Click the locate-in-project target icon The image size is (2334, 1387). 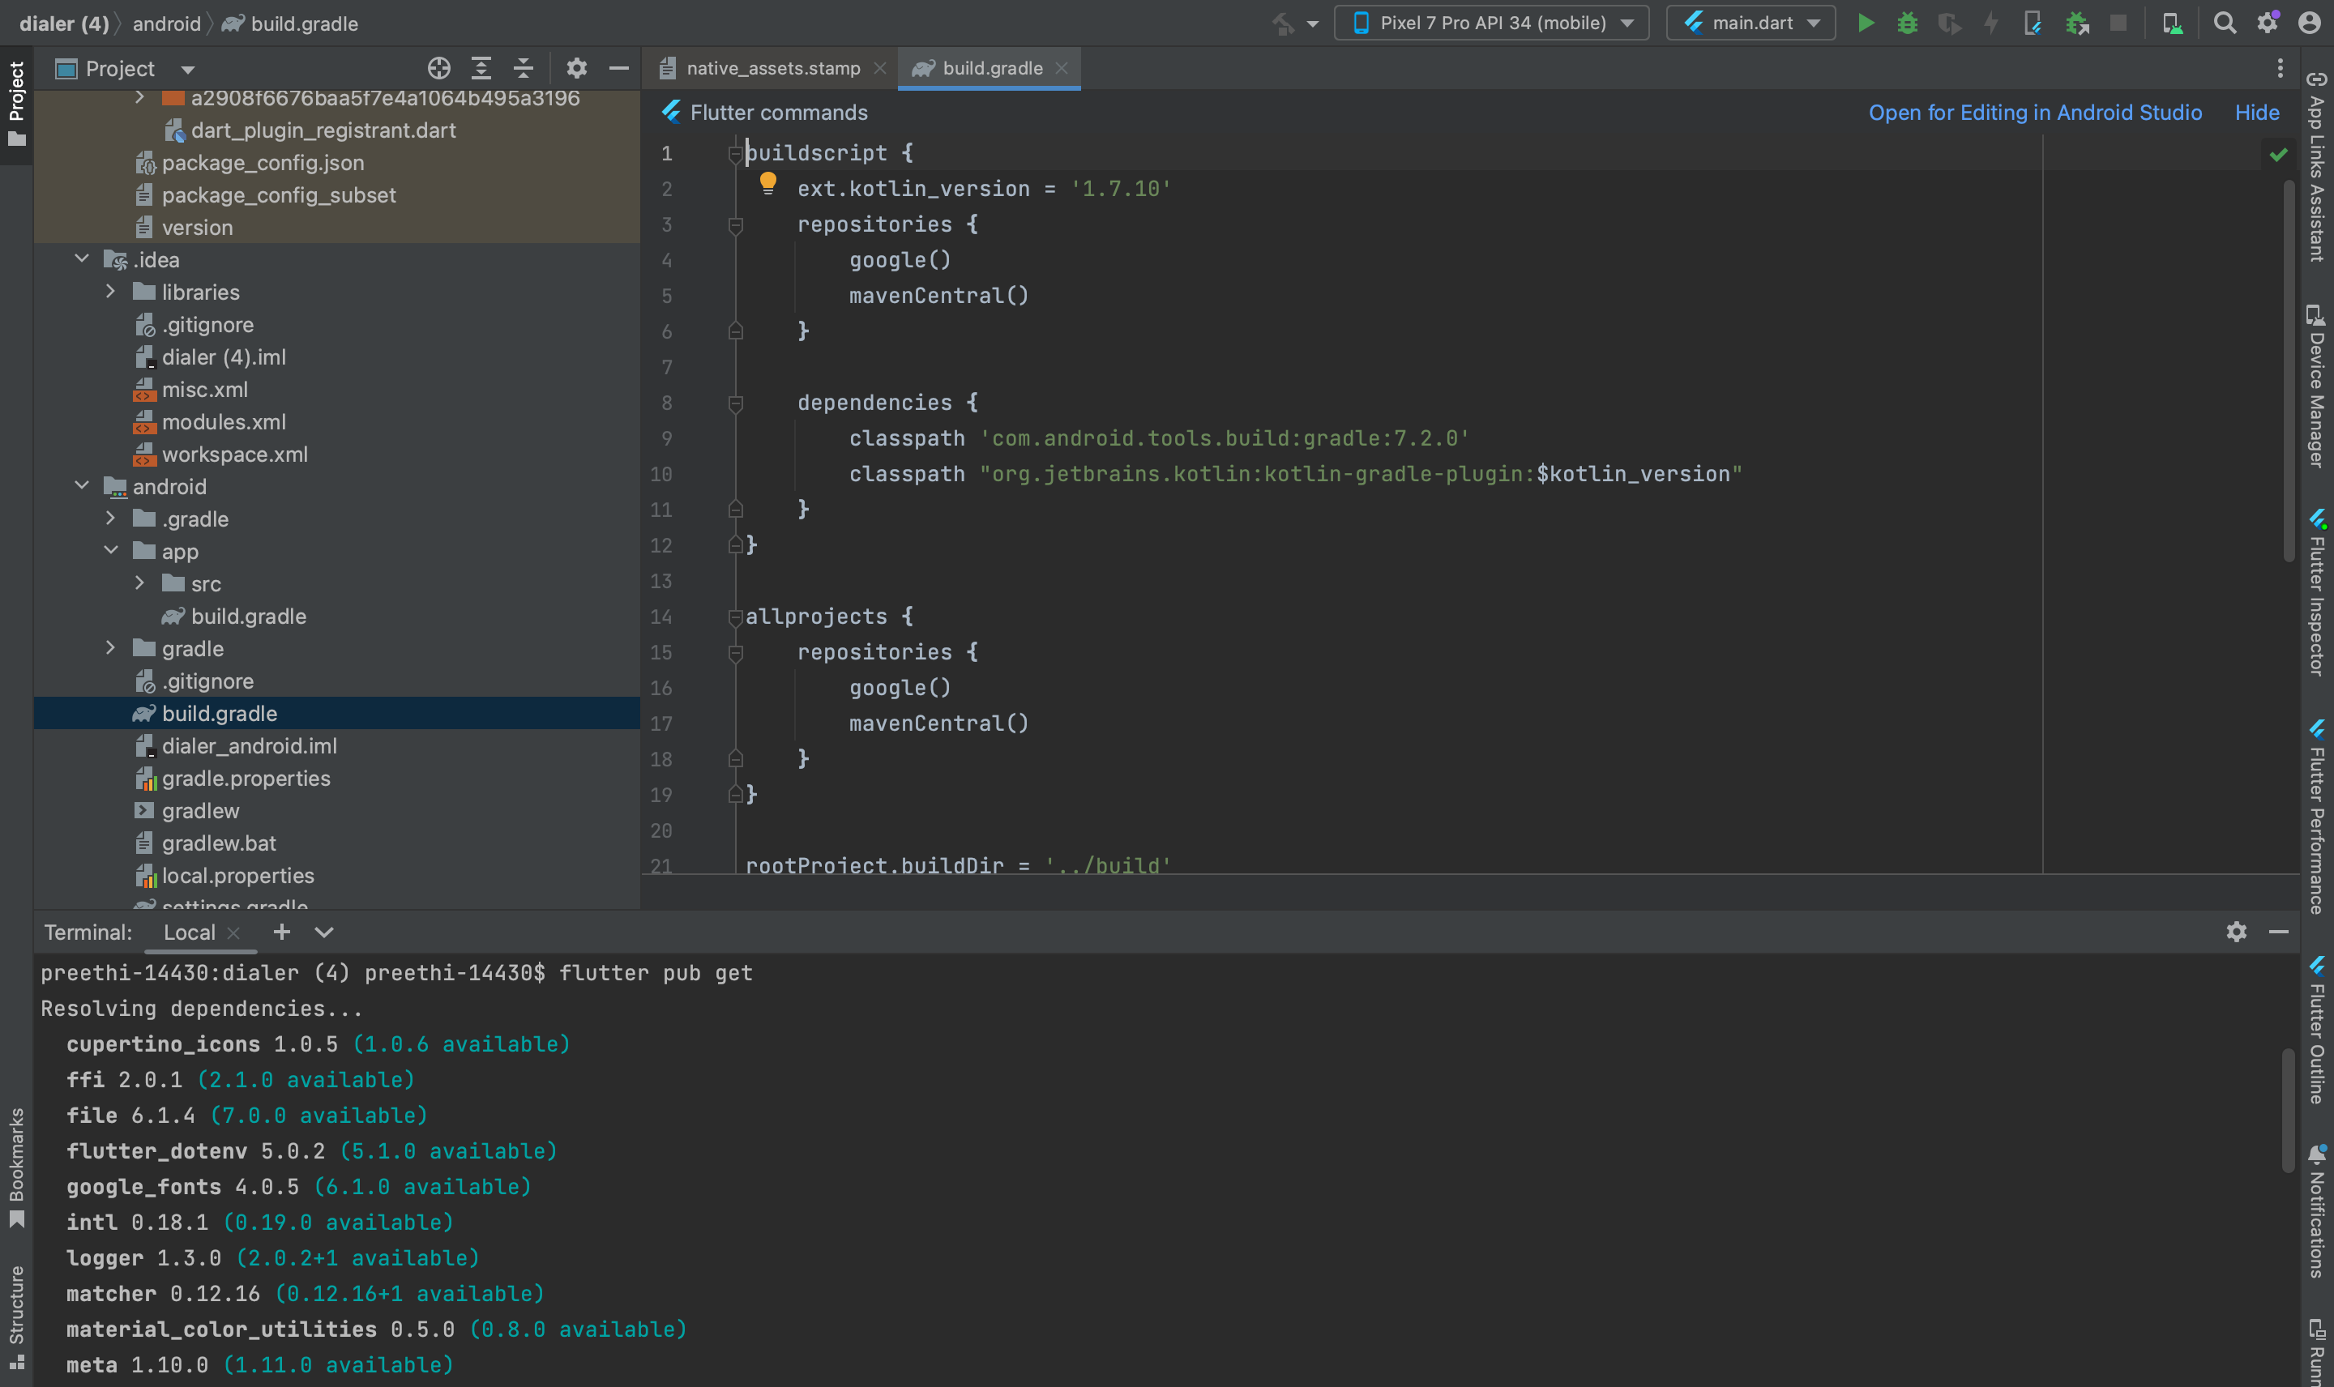pos(438,68)
